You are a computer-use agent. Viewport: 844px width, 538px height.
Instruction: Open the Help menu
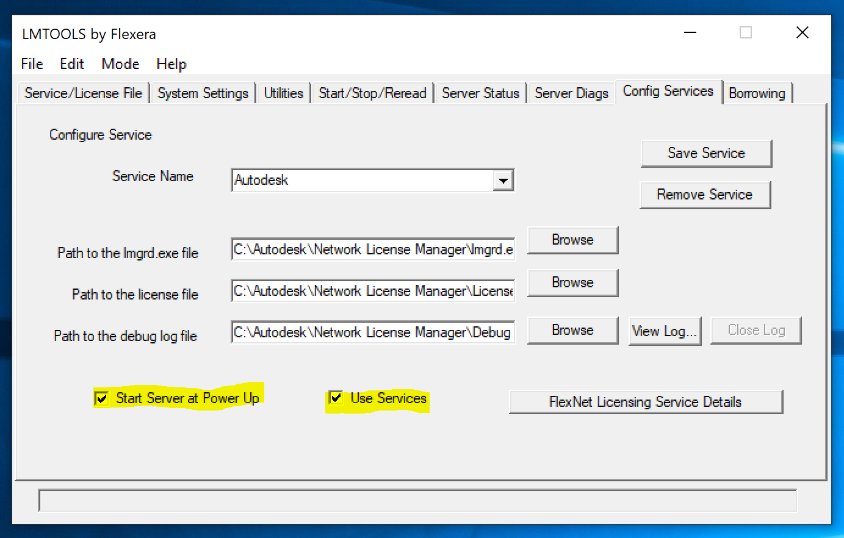(171, 64)
